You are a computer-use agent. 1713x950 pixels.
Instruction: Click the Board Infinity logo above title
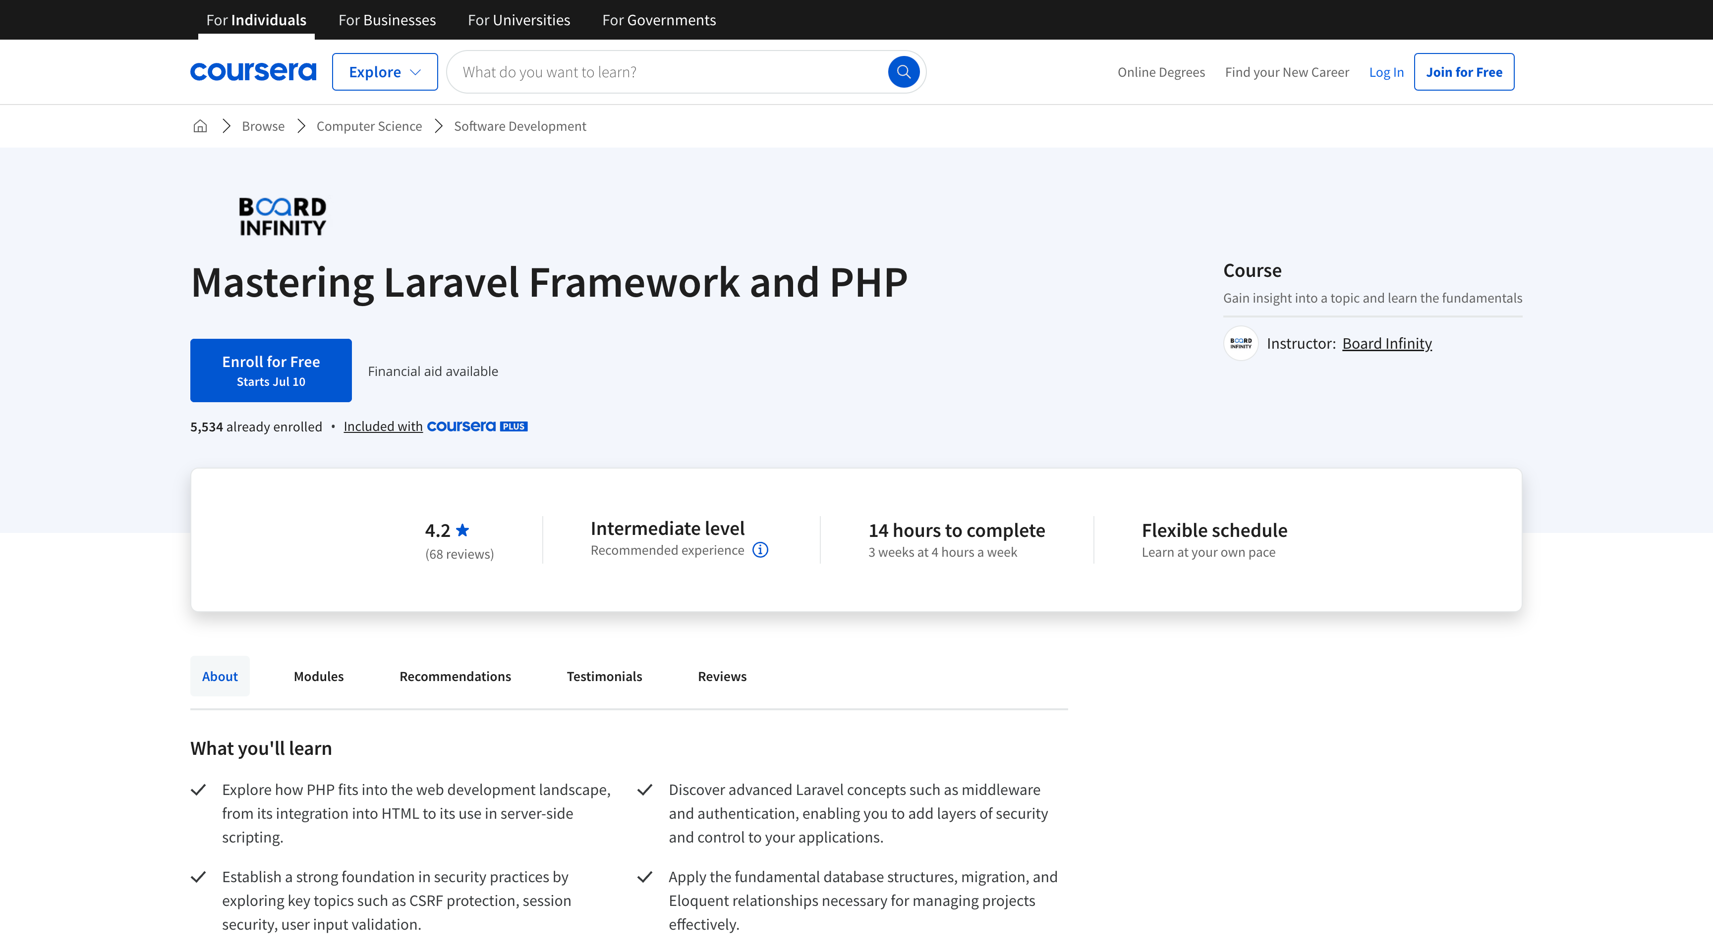[283, 216]
